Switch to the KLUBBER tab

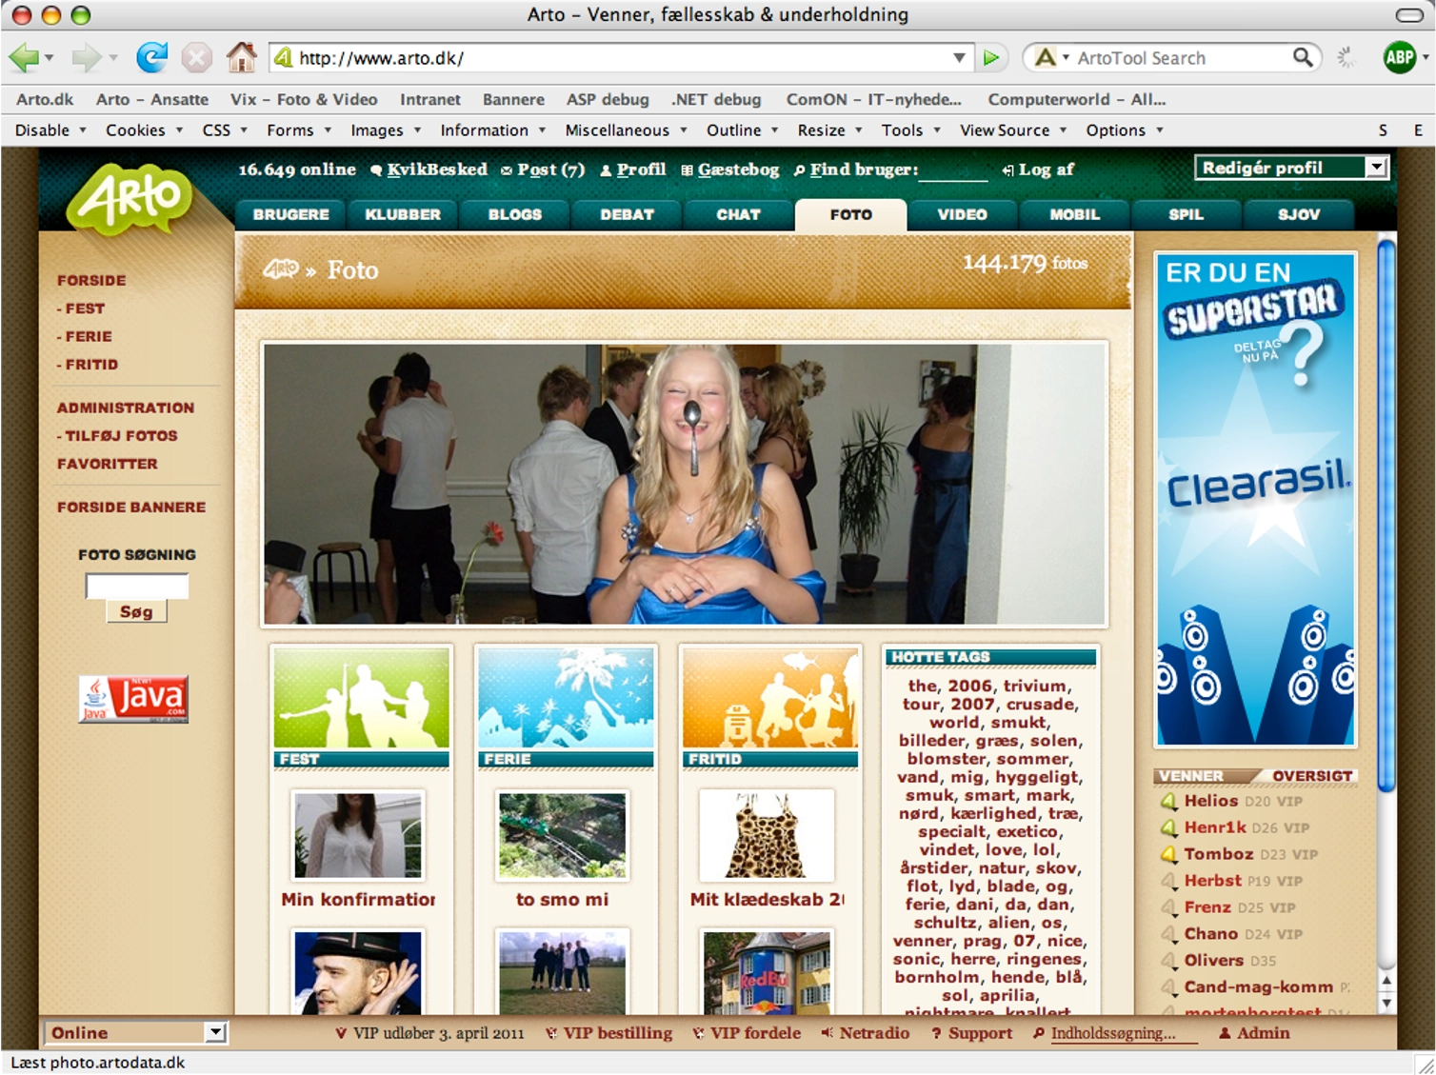[403, 215]
